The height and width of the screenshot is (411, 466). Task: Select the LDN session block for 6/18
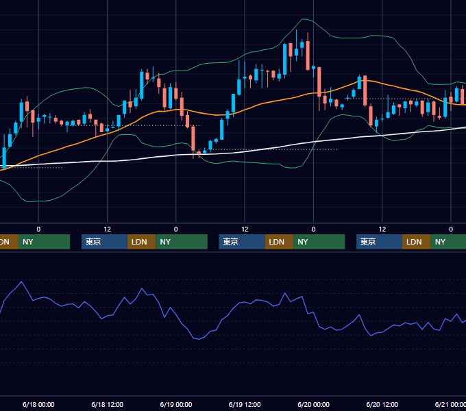coord(141,242)
